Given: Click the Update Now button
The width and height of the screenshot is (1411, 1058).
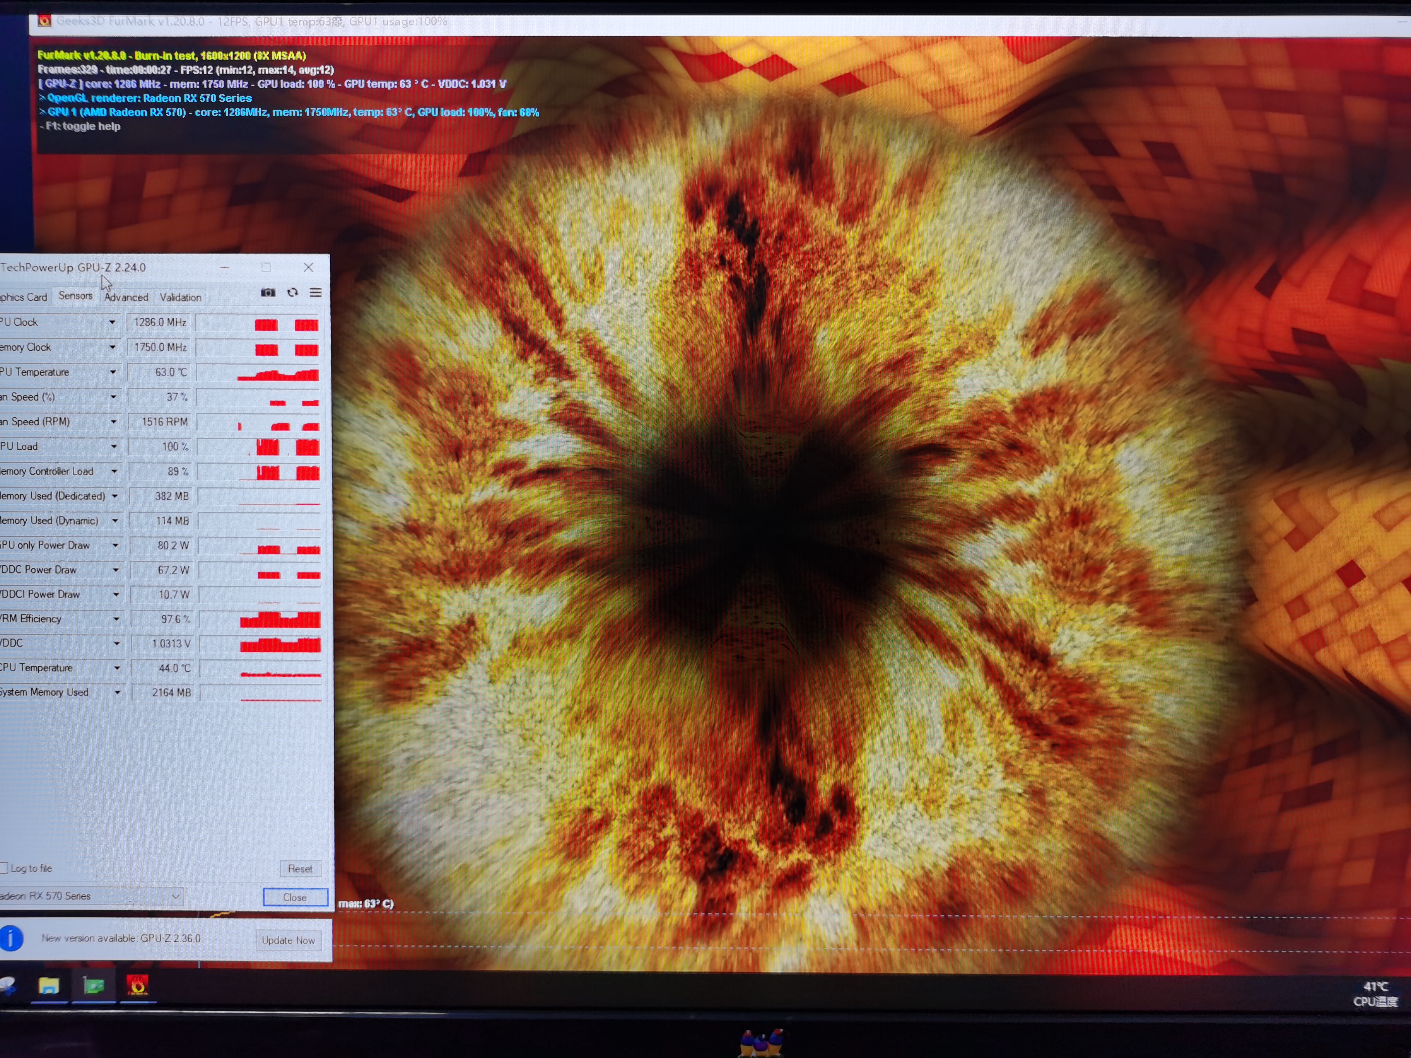Looking at the screenshot, I should click(x=288, y=940).
